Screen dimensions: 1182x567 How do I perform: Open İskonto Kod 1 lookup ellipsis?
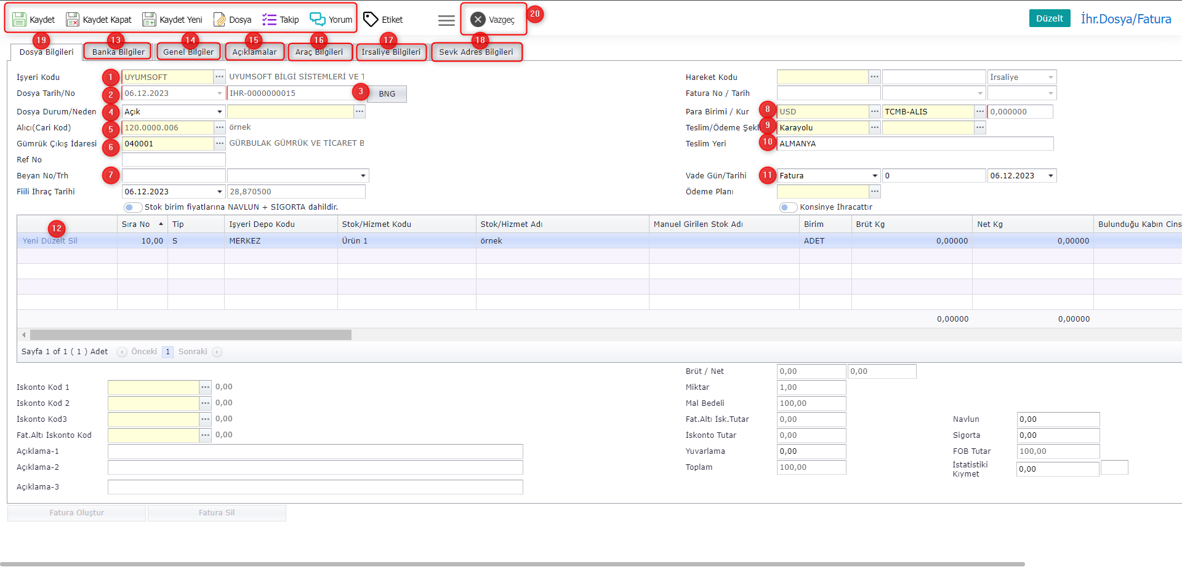point(206,387)
